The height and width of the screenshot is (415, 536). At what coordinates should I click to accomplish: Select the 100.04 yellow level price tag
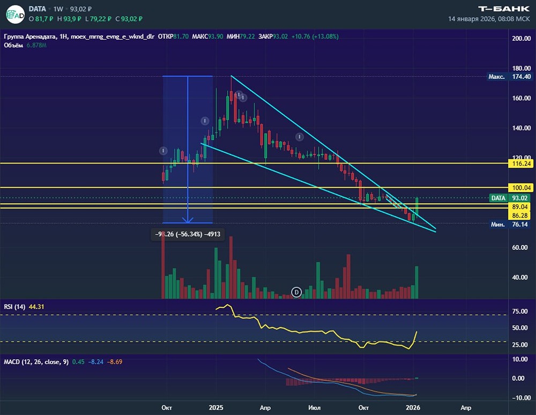tap(522, 187)
